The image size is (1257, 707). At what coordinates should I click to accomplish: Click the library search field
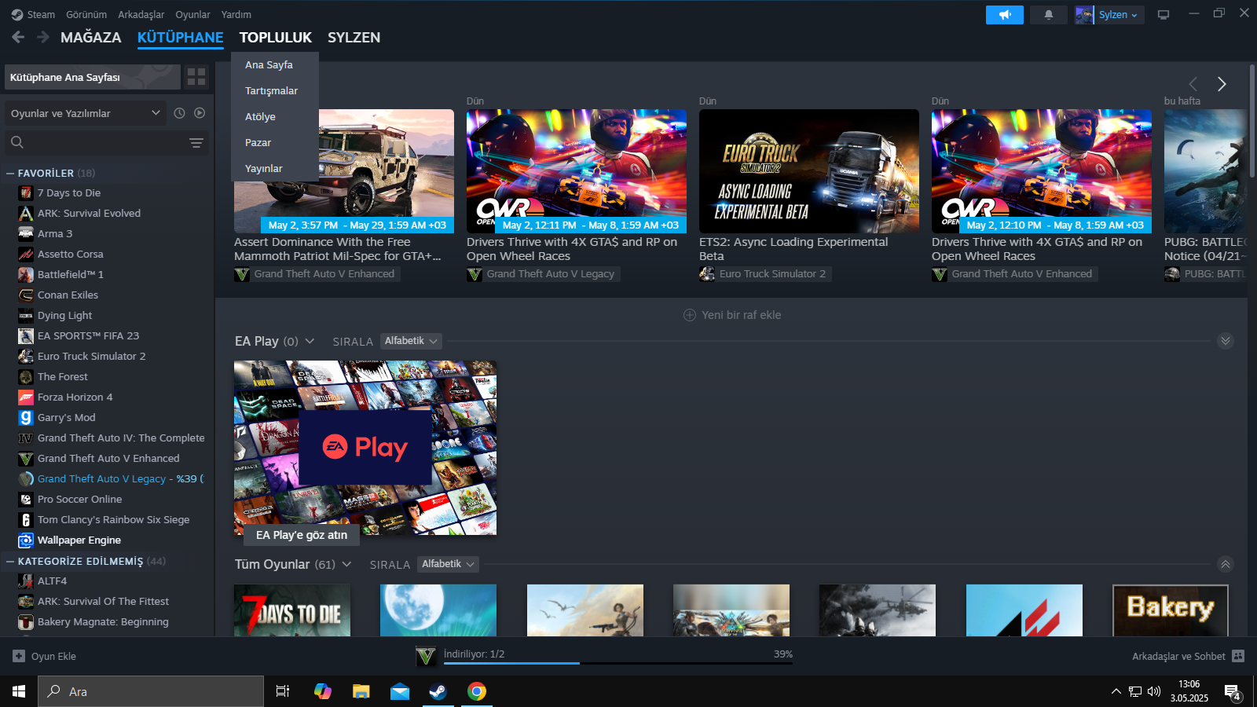[107, 142]
